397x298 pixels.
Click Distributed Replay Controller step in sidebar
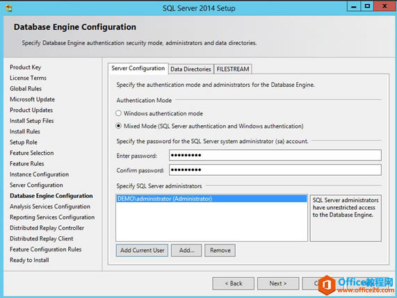click(47, 228)
